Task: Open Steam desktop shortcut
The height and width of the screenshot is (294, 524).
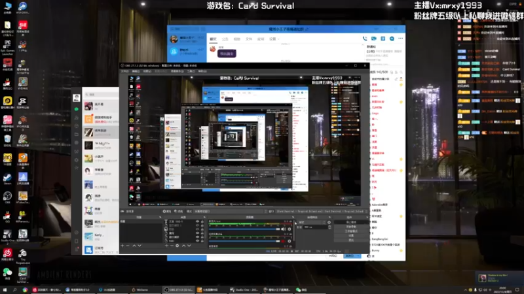Action: click(x=7, y=179)
